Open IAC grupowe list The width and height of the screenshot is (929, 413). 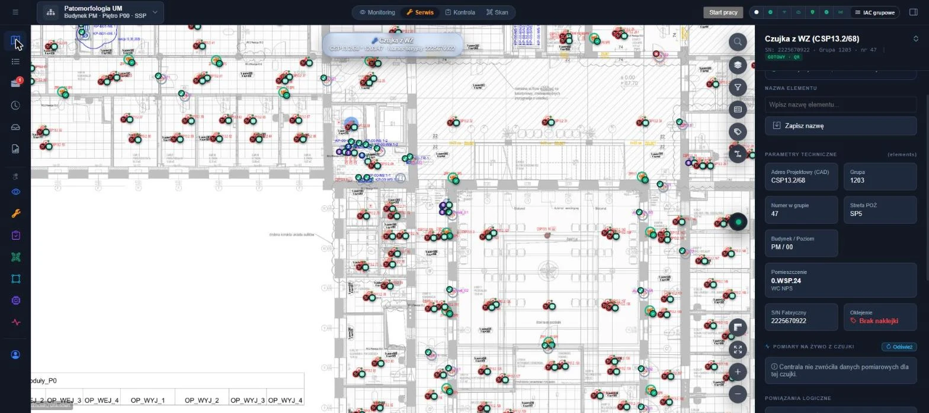click(x=874, y=12)
